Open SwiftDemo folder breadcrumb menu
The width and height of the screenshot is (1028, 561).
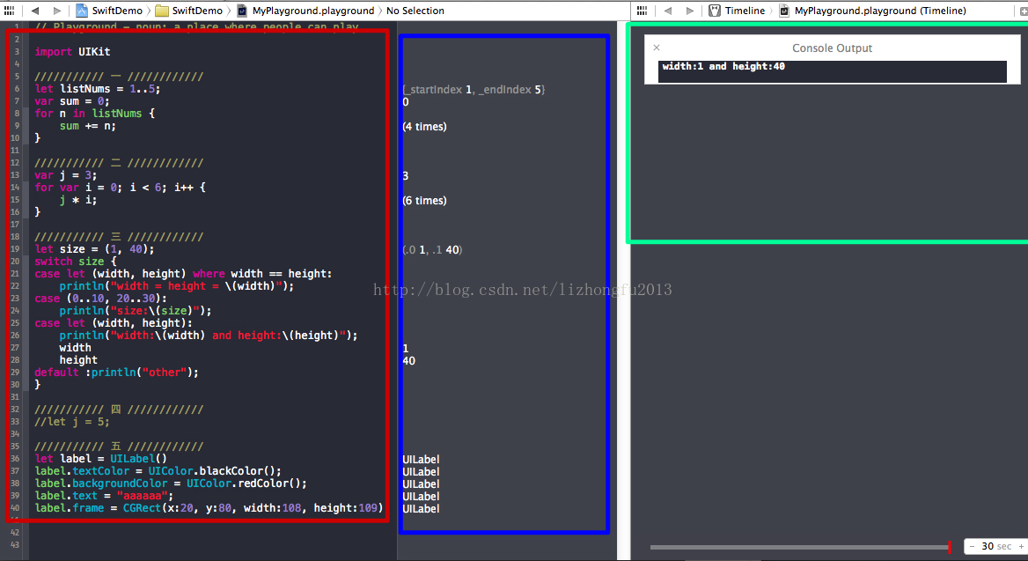tap(196, 11)
